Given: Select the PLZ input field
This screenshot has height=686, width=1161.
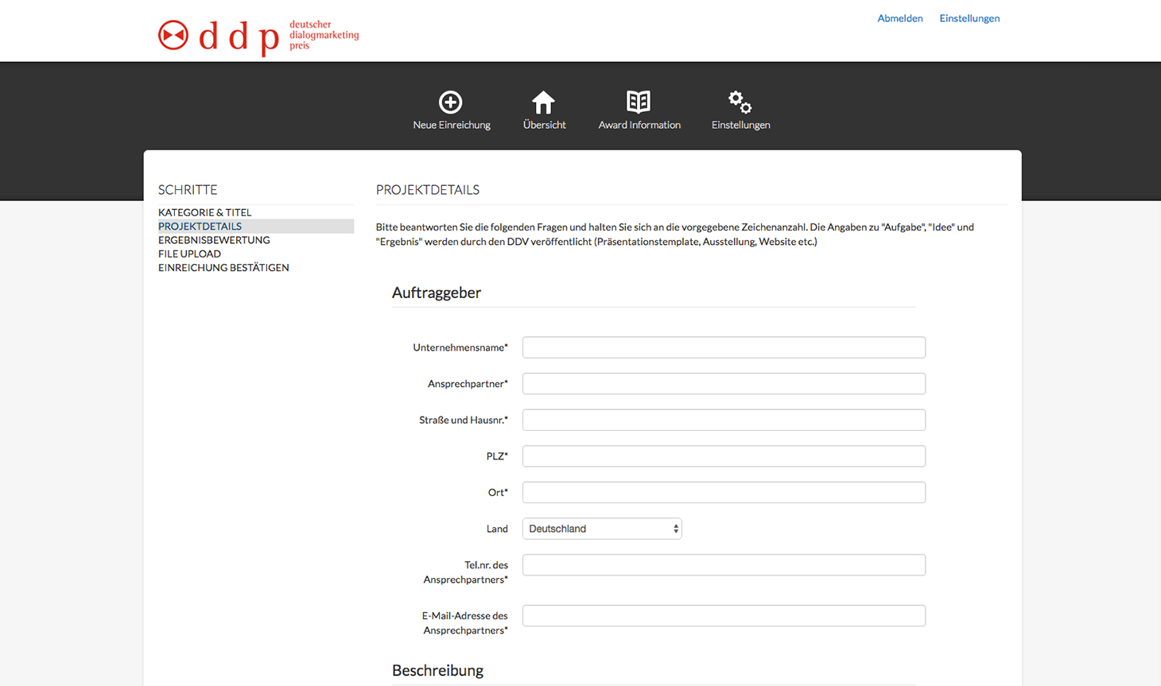Looking at the screenshot, I should (x=724, y=456).
